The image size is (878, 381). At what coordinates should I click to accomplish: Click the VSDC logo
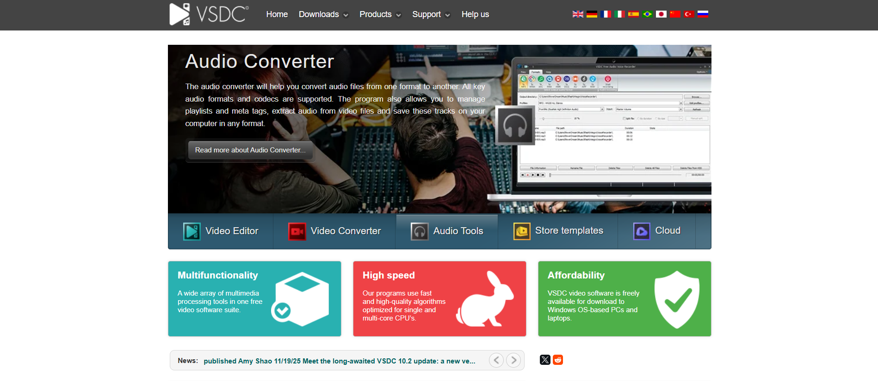[209, 14]
